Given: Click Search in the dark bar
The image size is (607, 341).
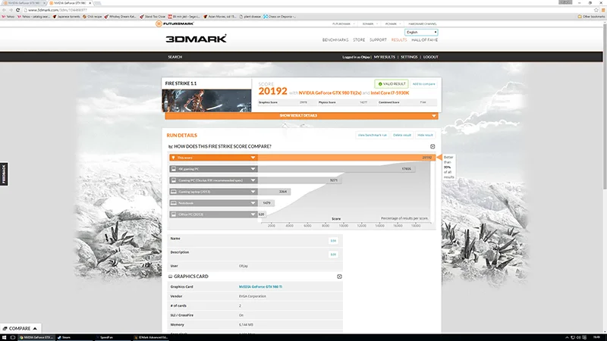Looking at the screenshot, I should coord(175,57).
